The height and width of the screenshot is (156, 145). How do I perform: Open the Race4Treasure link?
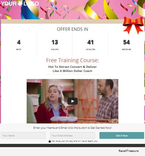(128, 151)
